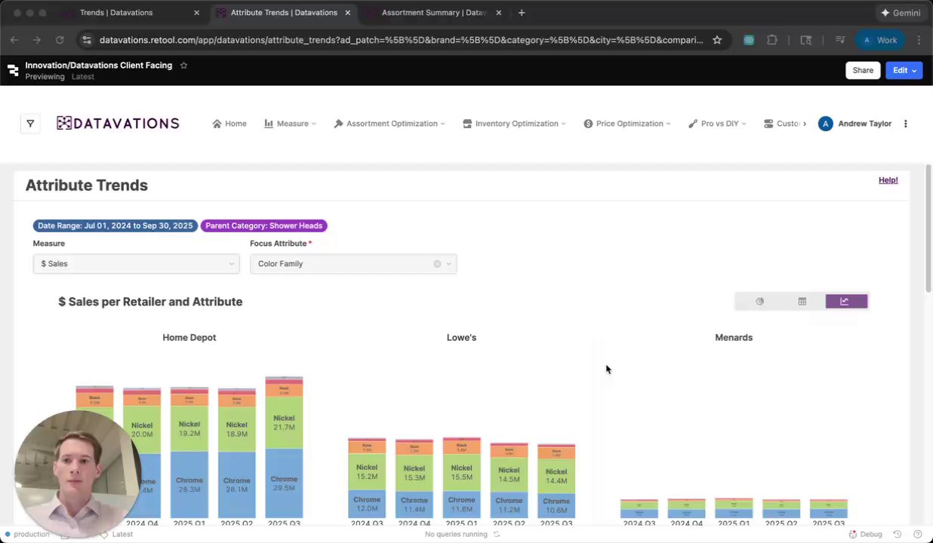This screenshot has width=933, height=543.
Task: Switch to the Trends | Datavations tab
Action: (x=116, y=13)
